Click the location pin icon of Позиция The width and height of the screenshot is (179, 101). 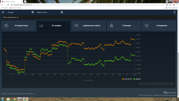pos(111,25)
